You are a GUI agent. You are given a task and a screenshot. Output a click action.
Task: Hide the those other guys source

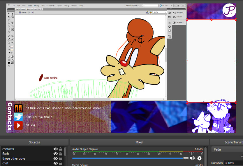(x=55, y=159)
